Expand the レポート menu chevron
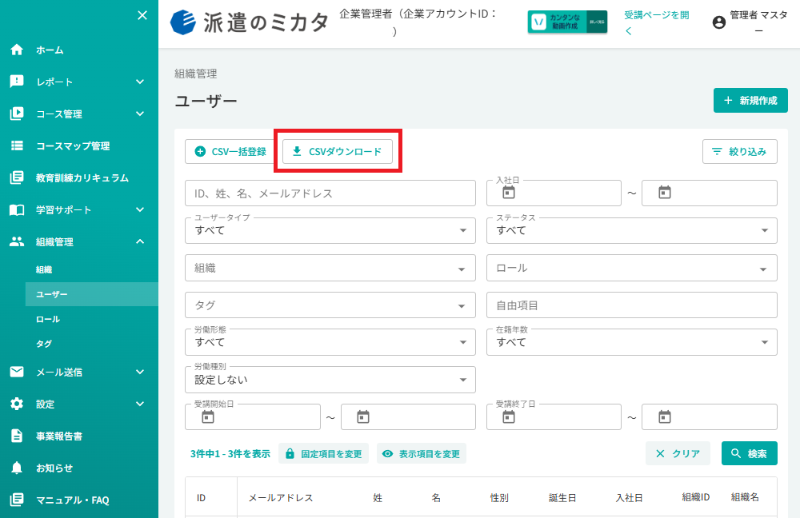This screenshot has height=518, width=800. [140, 82]
